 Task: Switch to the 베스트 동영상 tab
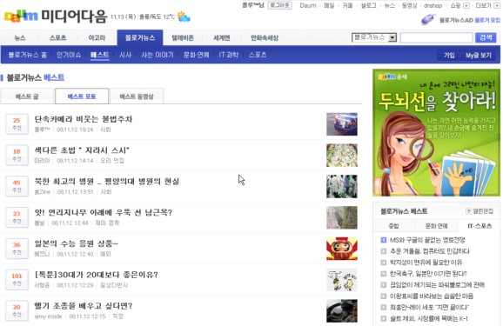coord(137,96)
